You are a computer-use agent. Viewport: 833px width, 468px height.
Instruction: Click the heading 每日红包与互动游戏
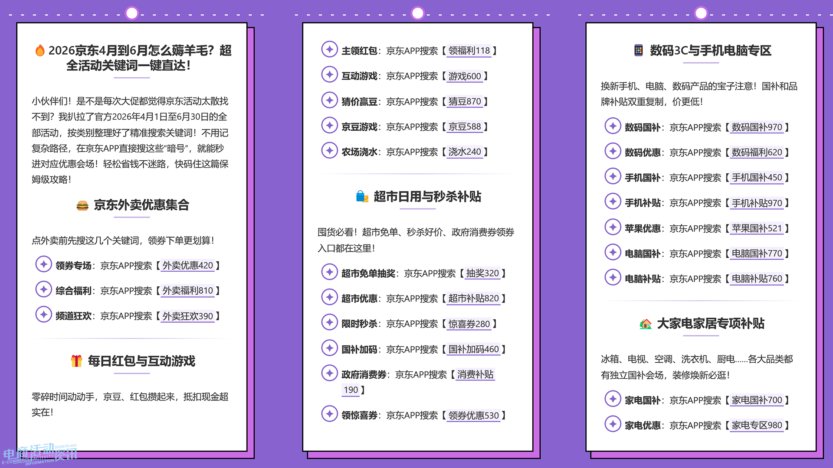pyautogui.click(x=141, y=361)
